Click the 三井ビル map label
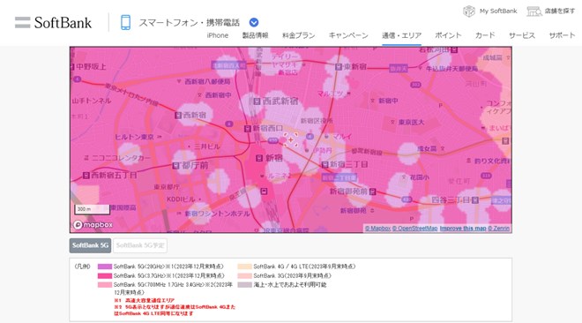Image resolution: width=582 pixels, height=323 pixels. tap(206, 146)
